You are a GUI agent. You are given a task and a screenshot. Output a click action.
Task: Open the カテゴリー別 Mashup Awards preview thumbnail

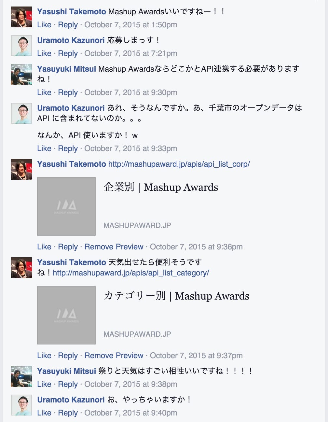point(66,315)
